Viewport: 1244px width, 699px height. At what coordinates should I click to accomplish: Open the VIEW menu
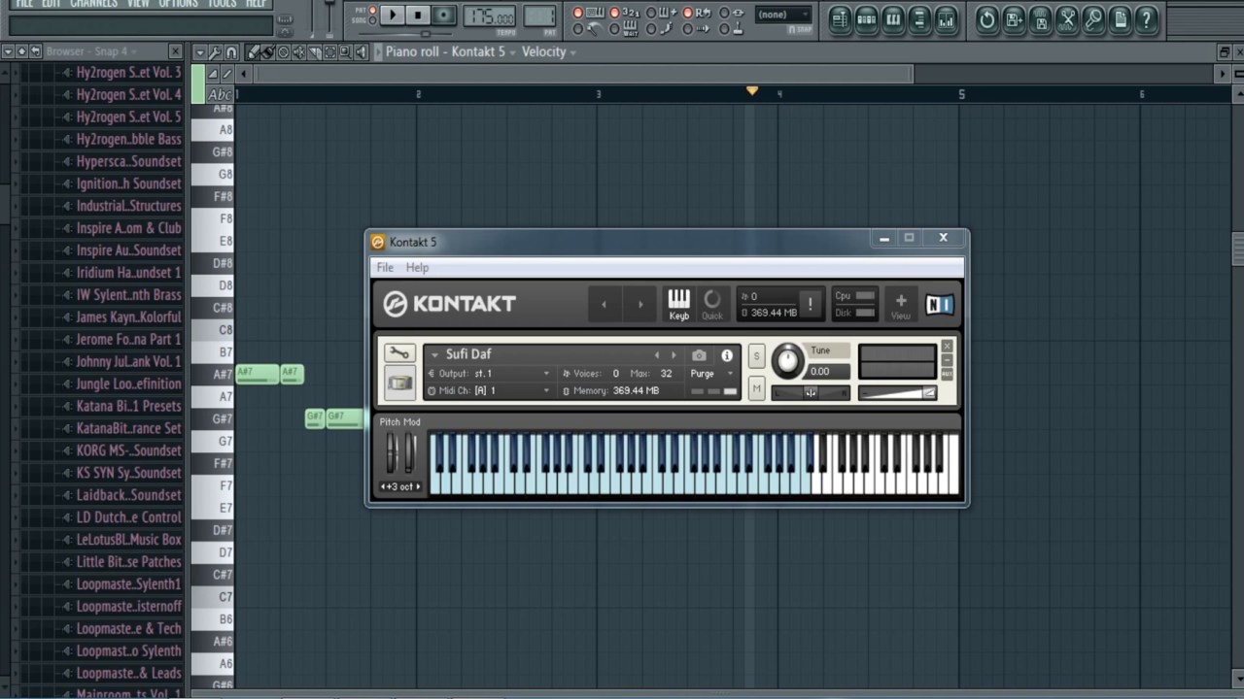[138, 4]
